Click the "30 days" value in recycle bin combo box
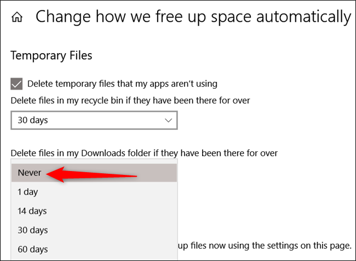356x261 pixels. pyautogui.click(x=32, y=120)
